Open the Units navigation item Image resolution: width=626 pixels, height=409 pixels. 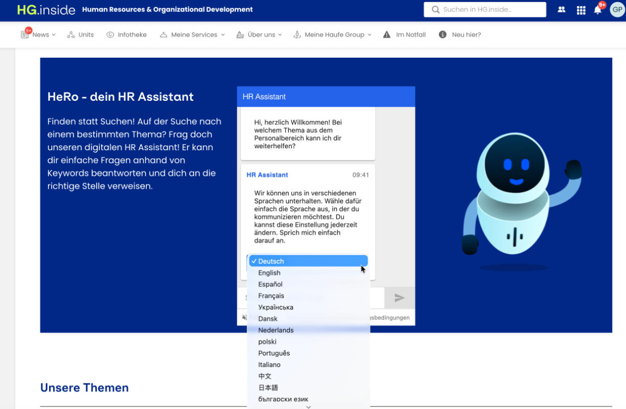pyautogui.click(x=81, y=35)
